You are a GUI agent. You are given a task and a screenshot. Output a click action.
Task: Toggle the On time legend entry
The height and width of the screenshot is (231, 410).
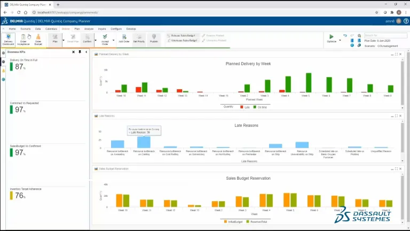click(260, 107)
